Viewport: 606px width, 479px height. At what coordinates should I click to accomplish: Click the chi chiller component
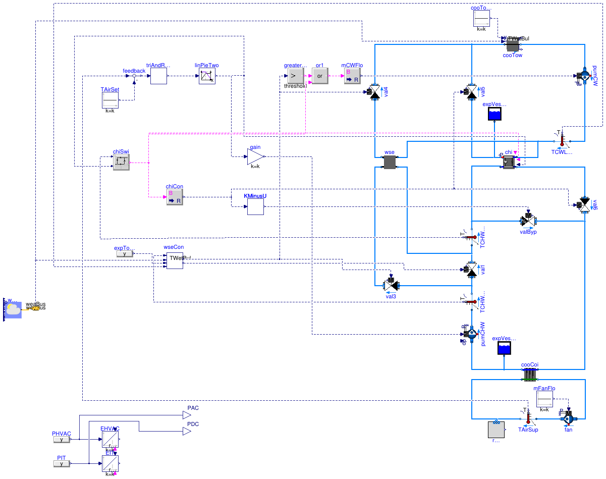(x=508, y=162)
